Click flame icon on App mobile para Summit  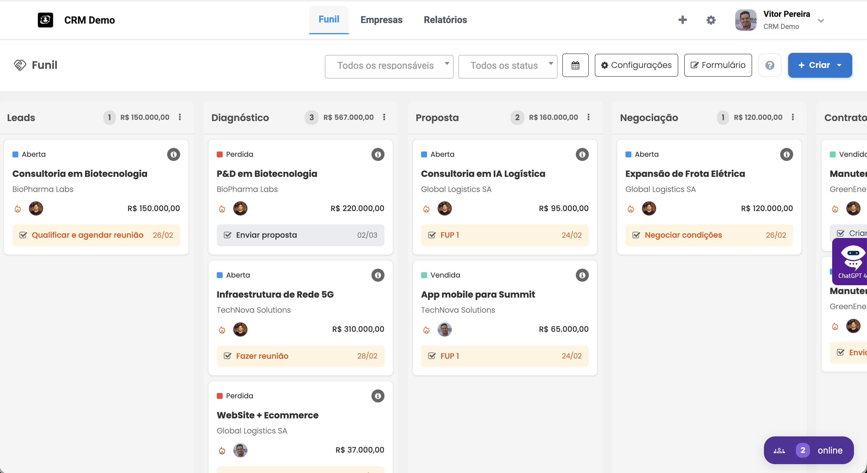(426, 330)
